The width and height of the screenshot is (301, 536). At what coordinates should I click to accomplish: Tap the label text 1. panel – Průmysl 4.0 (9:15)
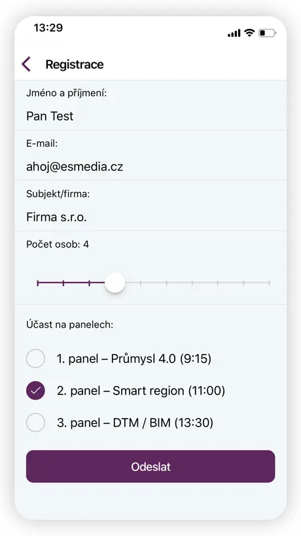tap(133, 358)
